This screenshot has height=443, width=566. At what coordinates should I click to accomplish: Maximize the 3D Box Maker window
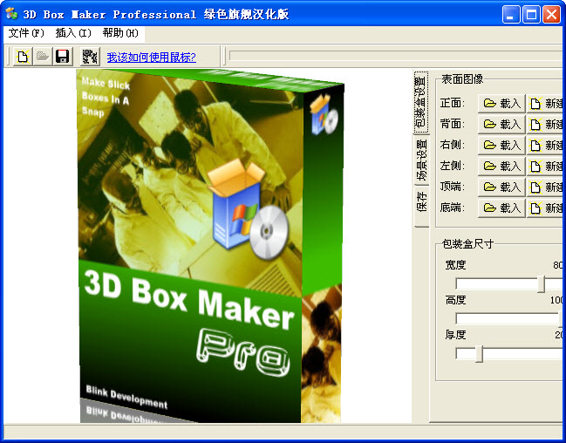531,15
